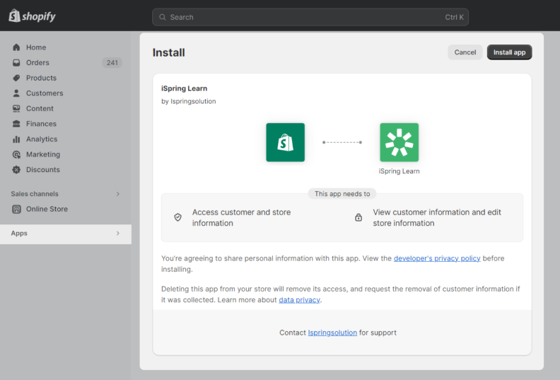
Task: Click 'View customer information and edit store information'
Action: click(437, 217)
